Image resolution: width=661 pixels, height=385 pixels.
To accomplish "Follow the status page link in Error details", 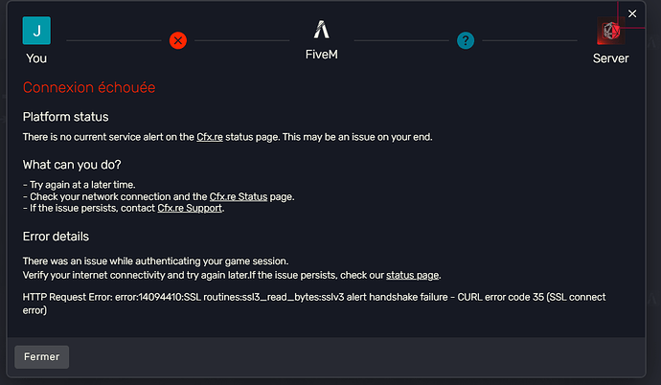I will point(413,275).
